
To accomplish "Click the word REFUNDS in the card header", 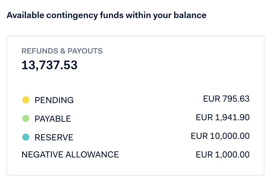I will tap(40, 51).
